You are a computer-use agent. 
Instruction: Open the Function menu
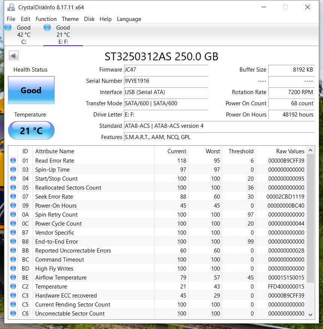tap(46, 19)
